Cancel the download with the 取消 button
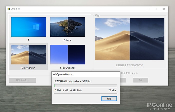The width and height of the screenshot is (175, 112). click(x=109, y=99)
